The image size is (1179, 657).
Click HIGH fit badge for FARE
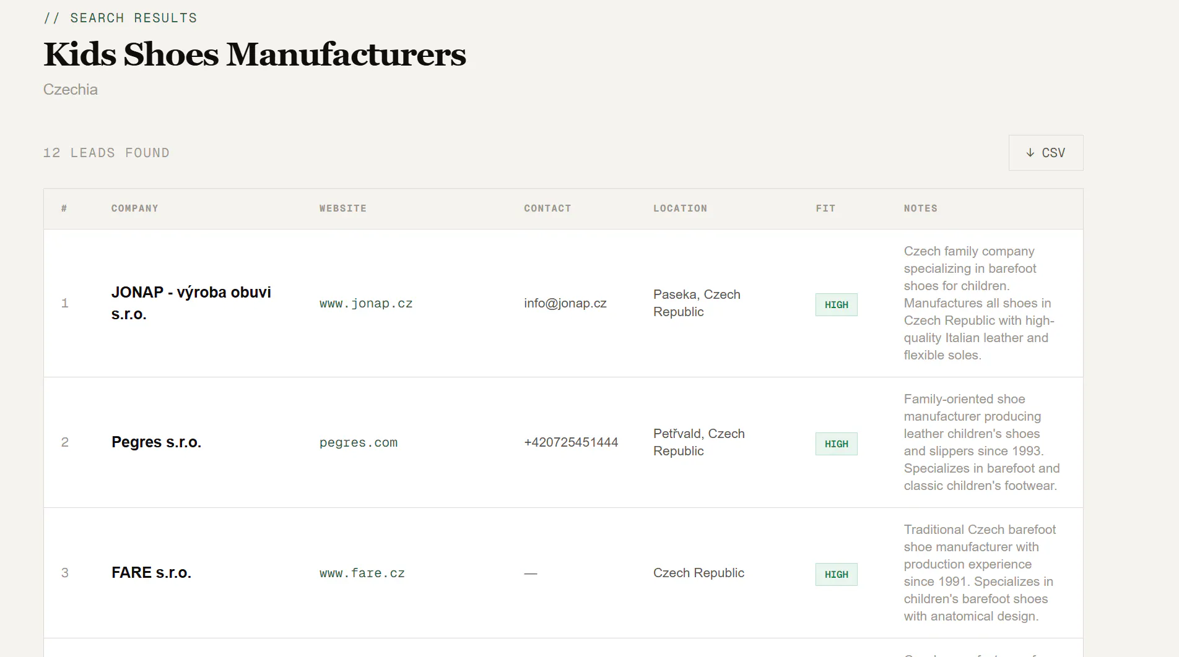[x=837, y=574]
